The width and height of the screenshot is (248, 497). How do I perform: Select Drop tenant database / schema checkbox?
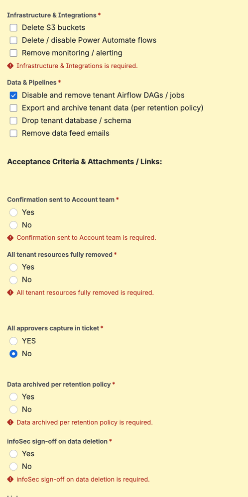13,121
